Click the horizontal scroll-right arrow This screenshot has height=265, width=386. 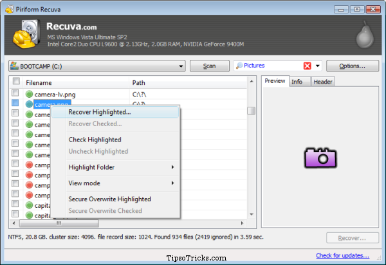coord(242,223)
